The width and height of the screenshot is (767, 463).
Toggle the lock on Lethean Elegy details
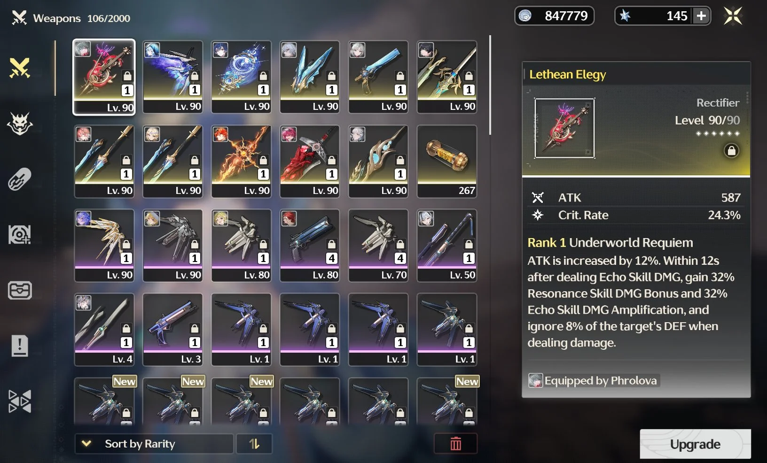pyautogui.click(x=731, y=151)
